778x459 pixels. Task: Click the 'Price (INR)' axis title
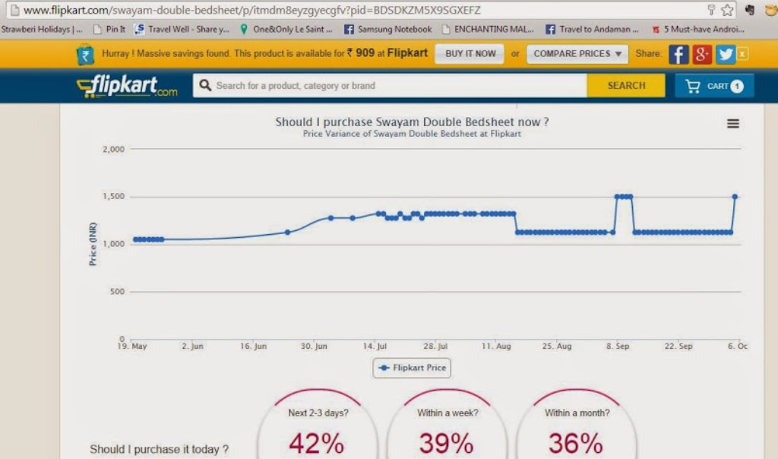[93, 244]
